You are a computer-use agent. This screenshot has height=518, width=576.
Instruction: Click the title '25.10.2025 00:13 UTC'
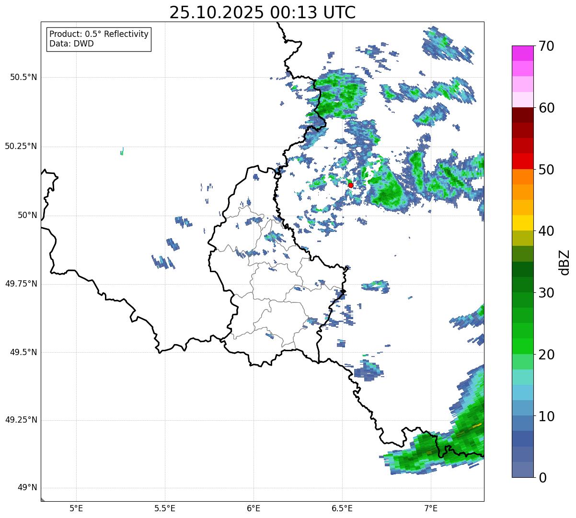point(263,12)
